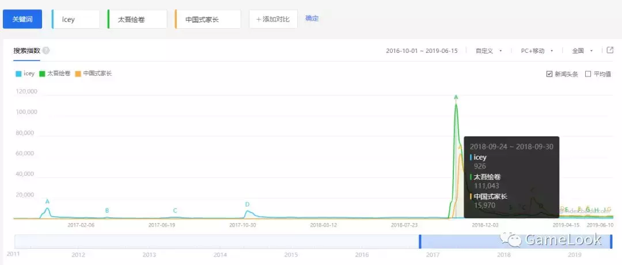
Task: Click the blue 关键词 button
Action: coord(22,19)
